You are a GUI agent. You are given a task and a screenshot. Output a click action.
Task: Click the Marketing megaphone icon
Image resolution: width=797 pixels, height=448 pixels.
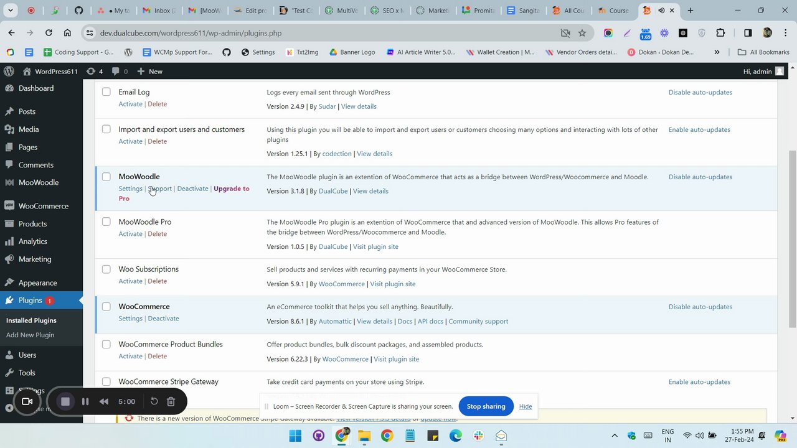coord(9,259)
